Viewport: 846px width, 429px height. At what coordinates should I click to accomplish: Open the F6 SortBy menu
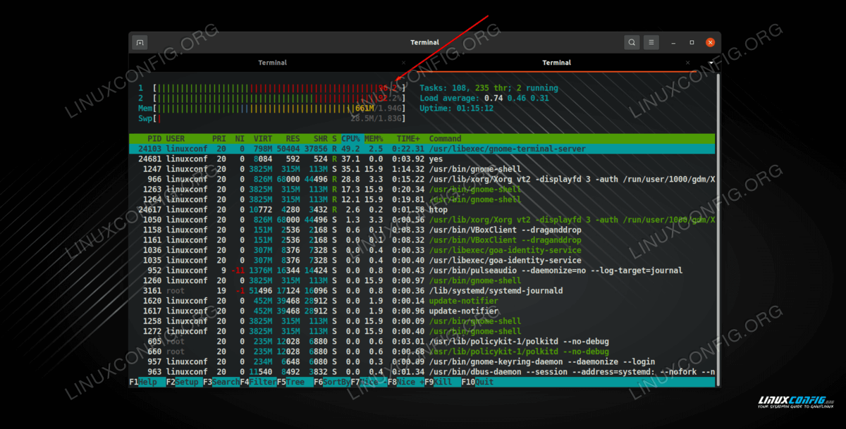coord(336,382)
